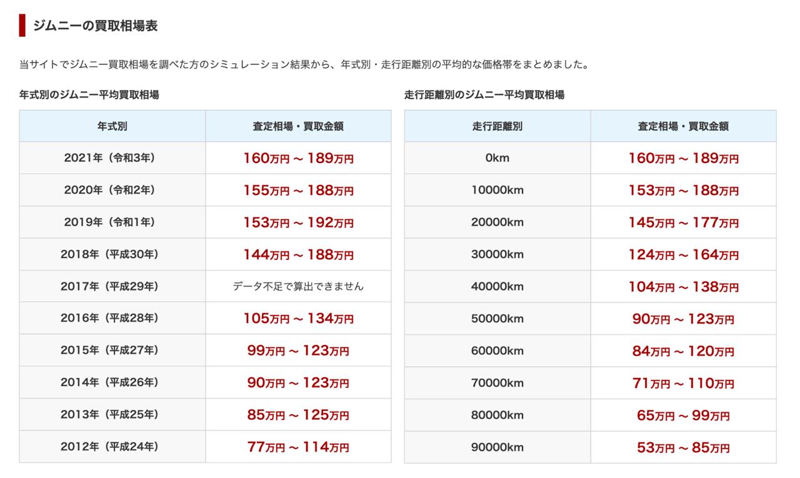Click price 155万円～188万円 for 2020年

298,191
